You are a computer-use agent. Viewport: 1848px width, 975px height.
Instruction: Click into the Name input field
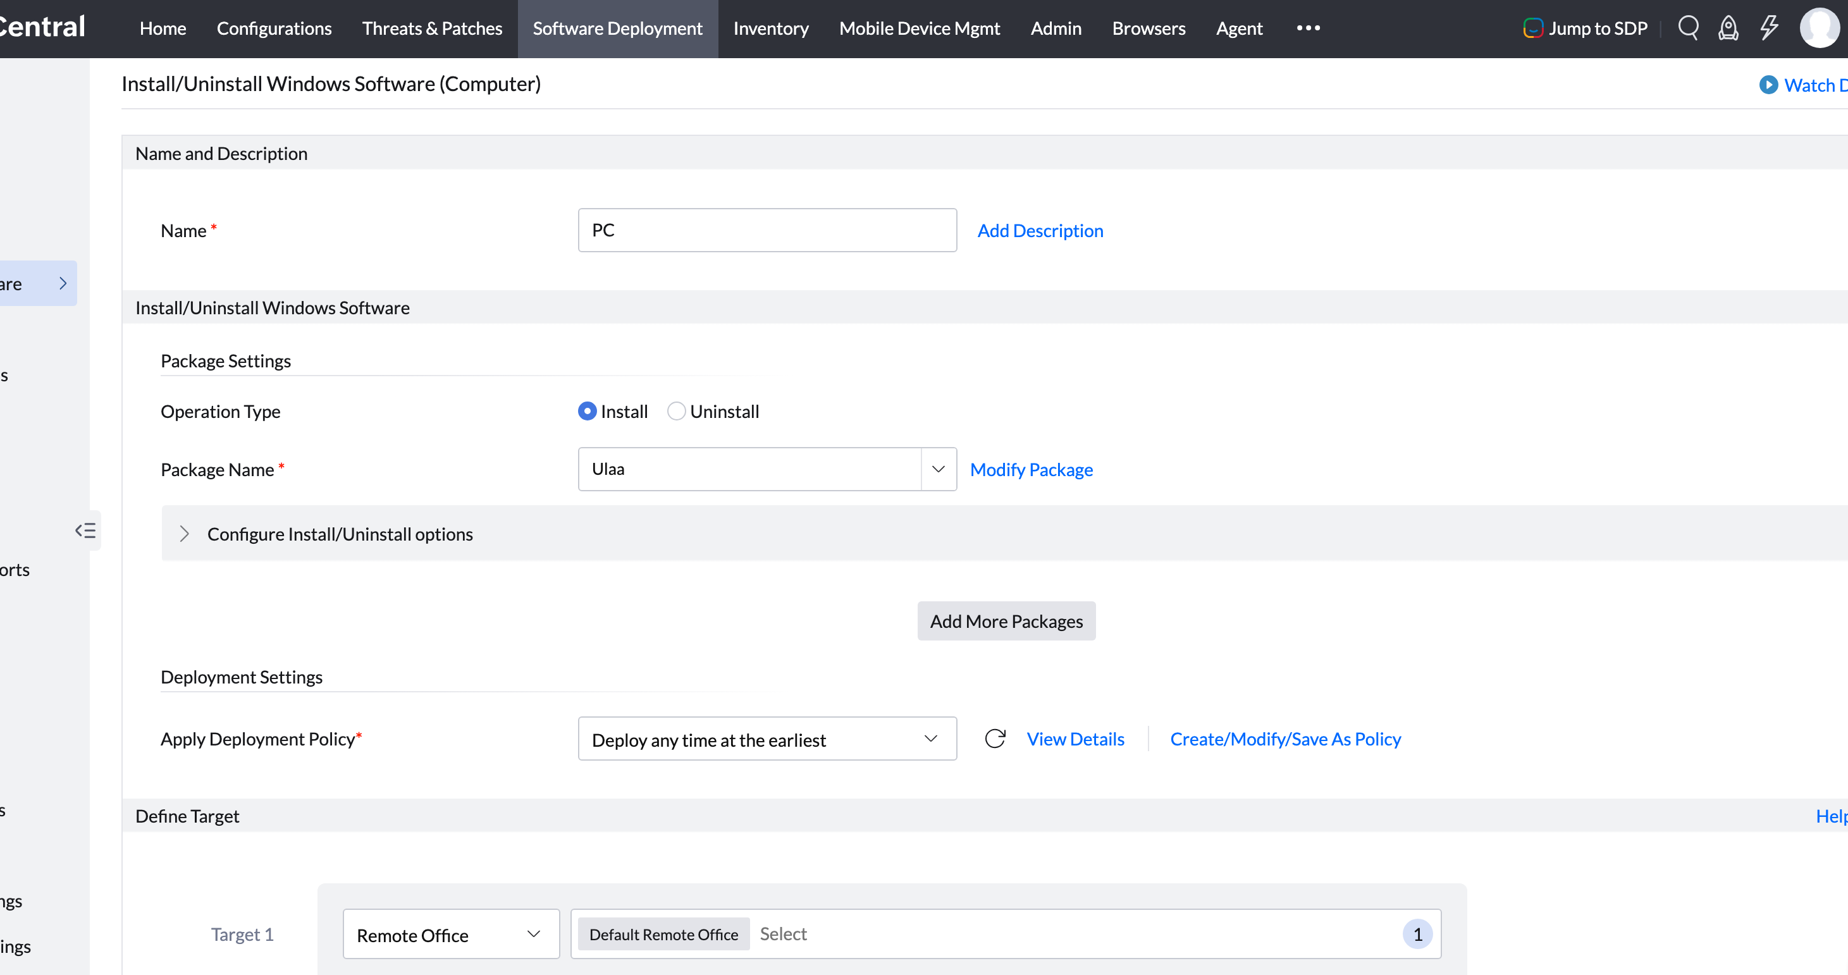pyautogui.click(x=767, y=230)
